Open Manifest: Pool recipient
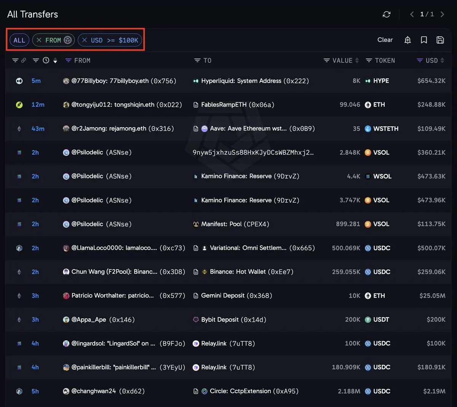Screen dimensions: 457x407 click(231, 224)
